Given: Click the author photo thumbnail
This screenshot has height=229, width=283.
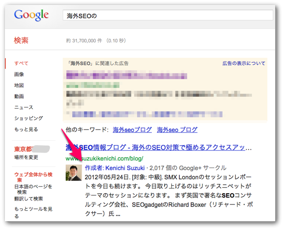Looking at the screenshot, I should click(74, 173).
